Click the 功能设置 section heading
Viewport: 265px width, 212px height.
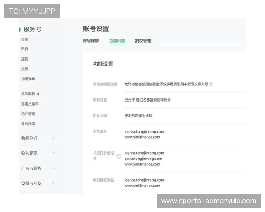tap(103, 64)
